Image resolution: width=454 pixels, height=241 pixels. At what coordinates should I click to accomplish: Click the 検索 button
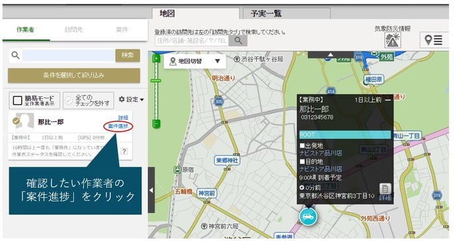[x=127, y=55]
